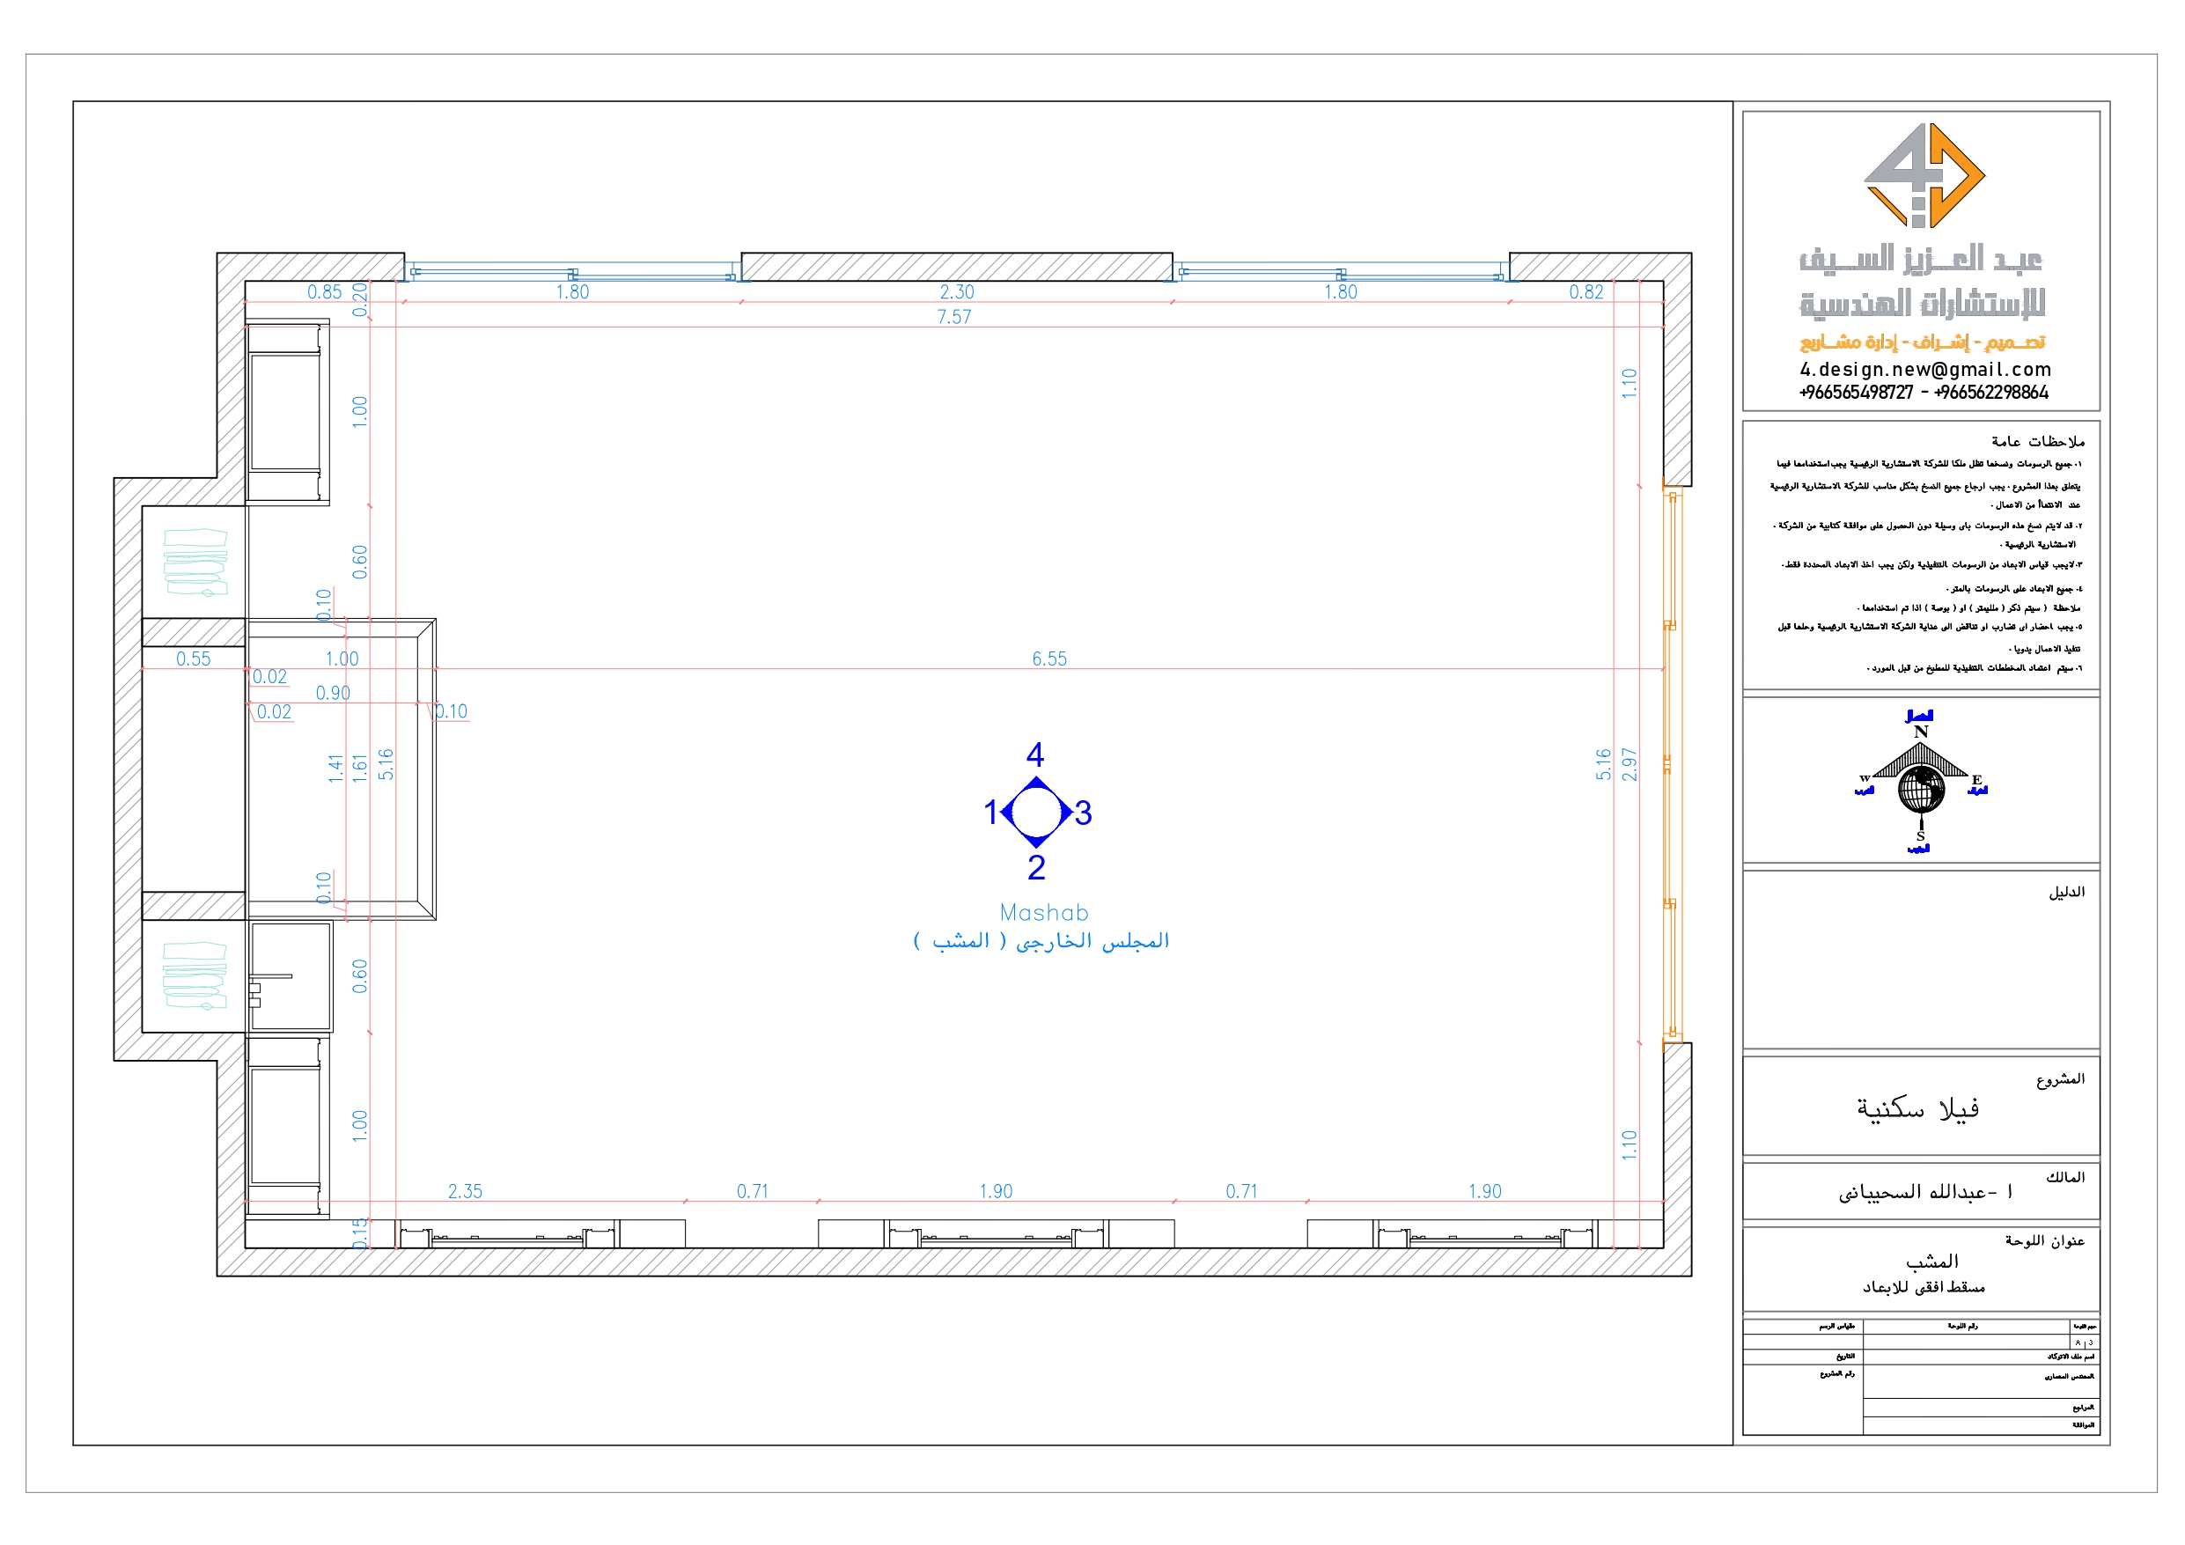
Task: Click the owner name عبدالله السحيبانى
Action: (1925, 1192)
